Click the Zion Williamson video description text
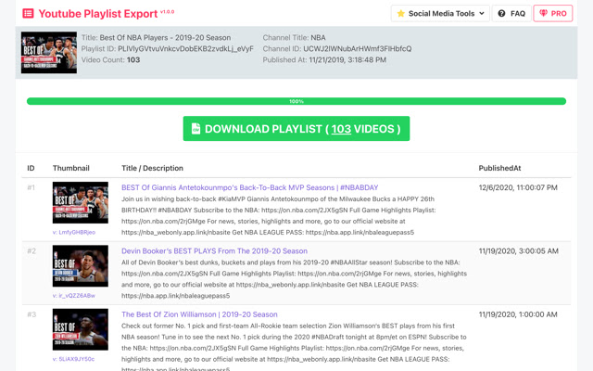 [295, 346]
